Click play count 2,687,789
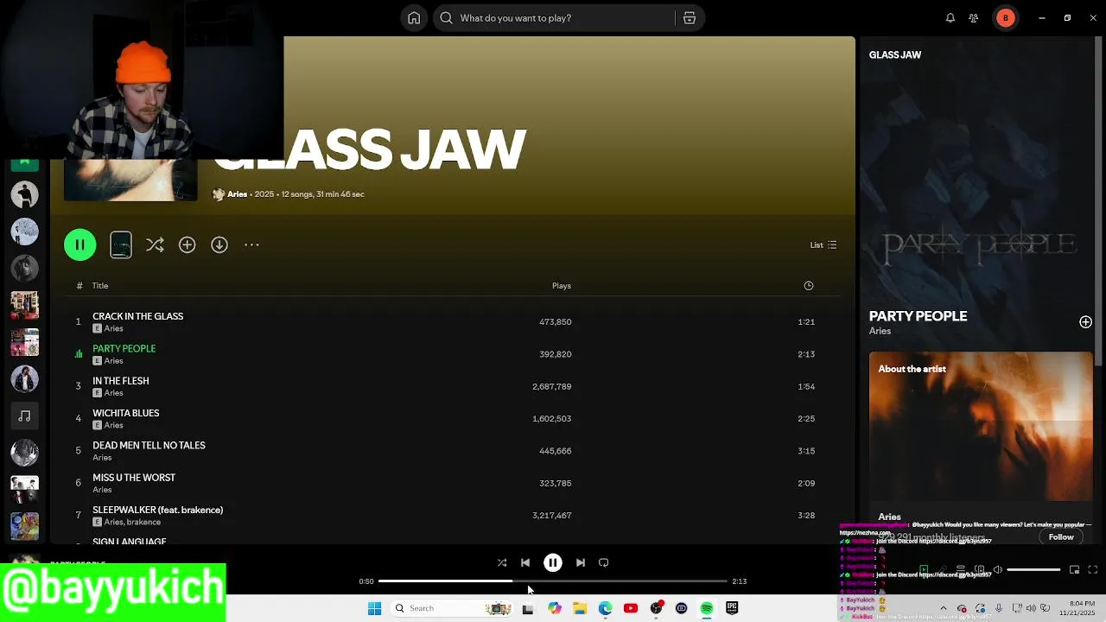 552,387
